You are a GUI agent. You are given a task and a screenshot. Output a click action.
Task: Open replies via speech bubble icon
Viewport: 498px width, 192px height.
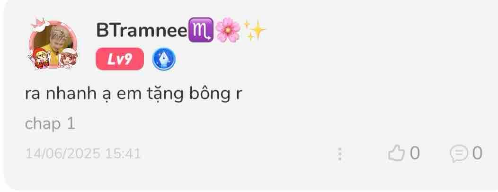(x=459, y=154)
